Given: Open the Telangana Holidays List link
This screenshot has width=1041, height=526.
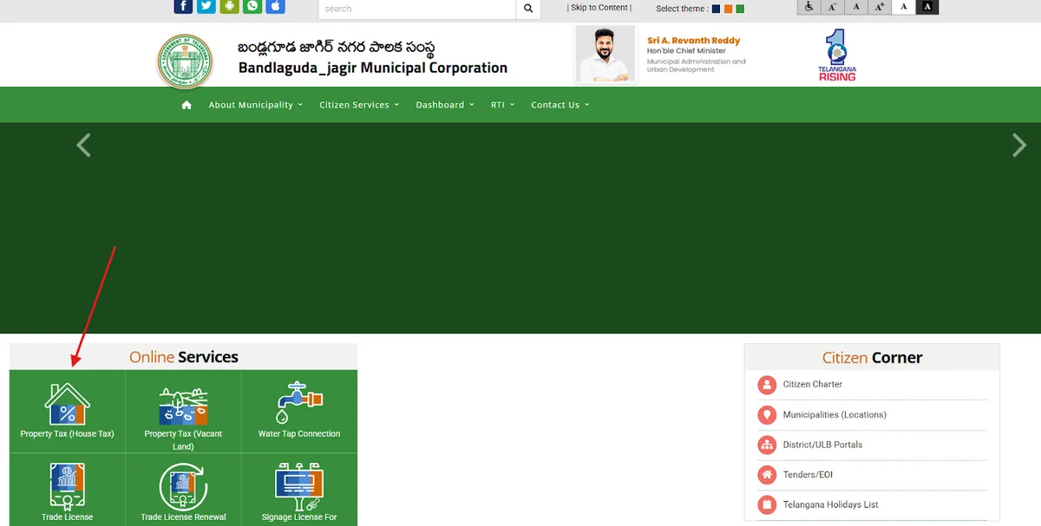Looking at the screenshot, I should tap(829, 504).
